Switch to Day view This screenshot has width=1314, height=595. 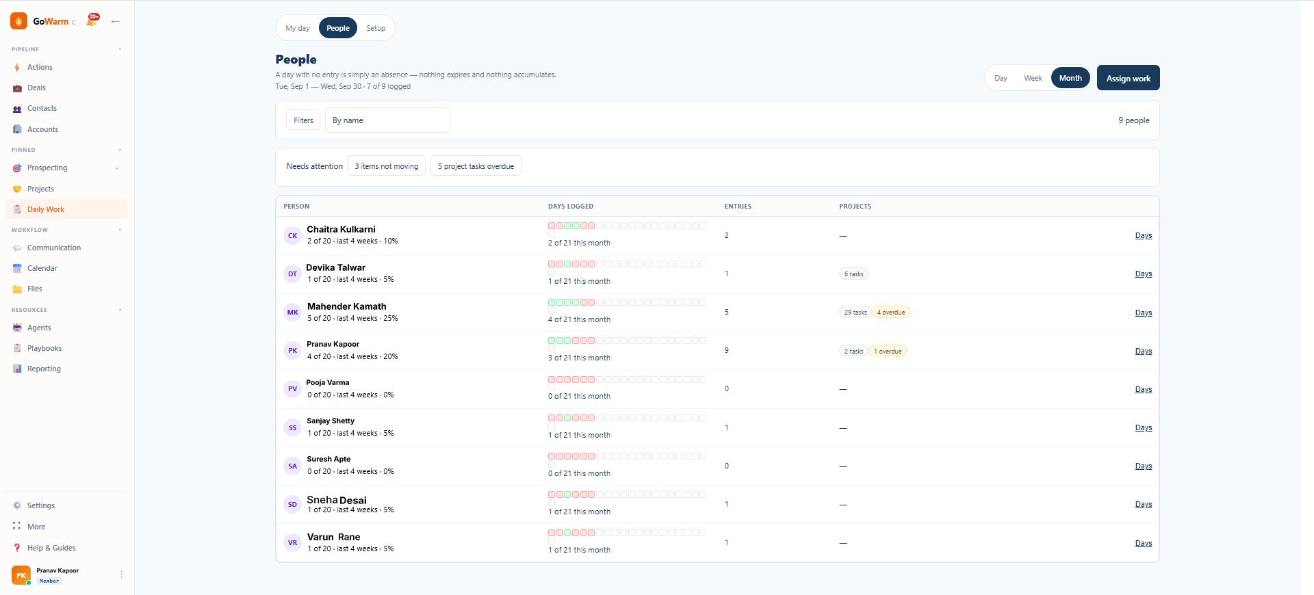[1001, 78]
